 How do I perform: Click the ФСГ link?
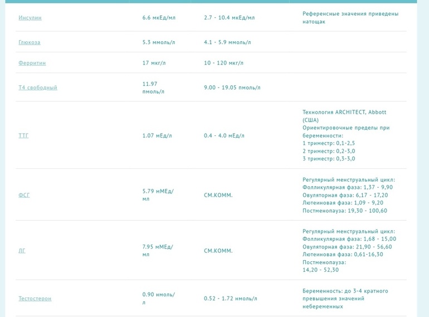coord(24,195)
